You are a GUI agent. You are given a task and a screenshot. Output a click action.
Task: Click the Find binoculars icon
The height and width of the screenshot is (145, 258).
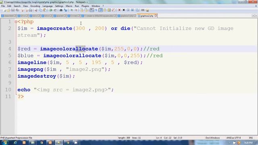61,10
